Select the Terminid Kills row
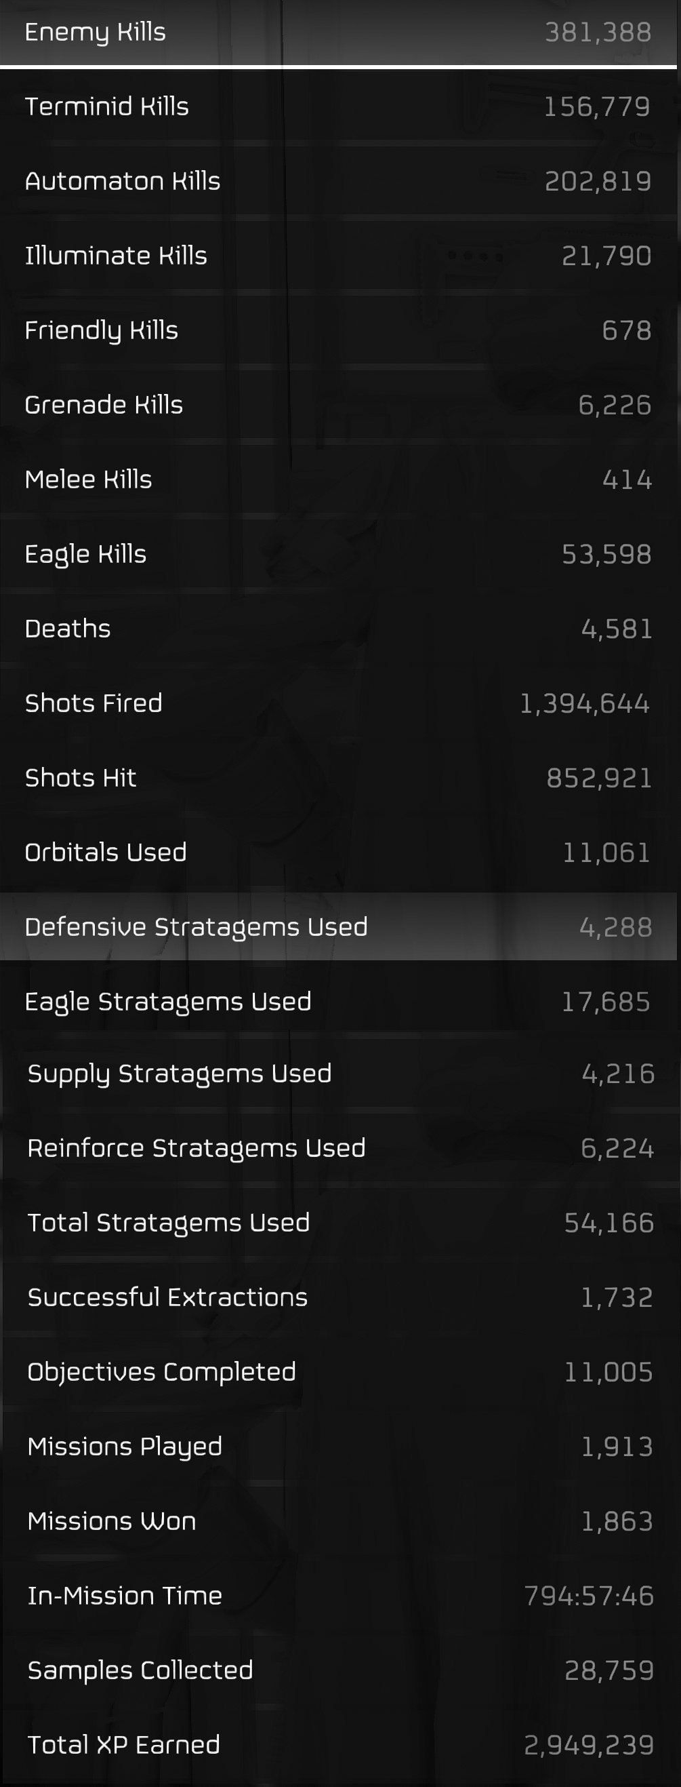The height and width of the screenshot is (1787, 681). (x=338, y=106)
